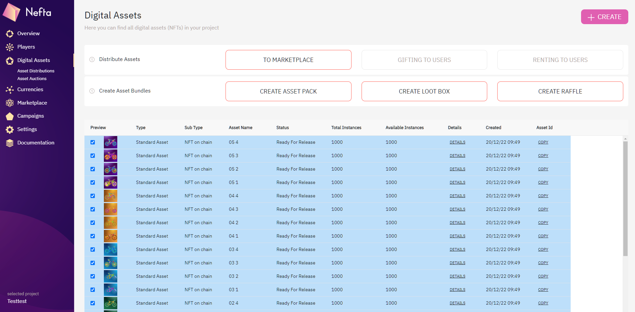Image resolution: width=635 pixels, height=312 pixels.
Task: Click the Nefta logo icon
Action: [12, 12]
